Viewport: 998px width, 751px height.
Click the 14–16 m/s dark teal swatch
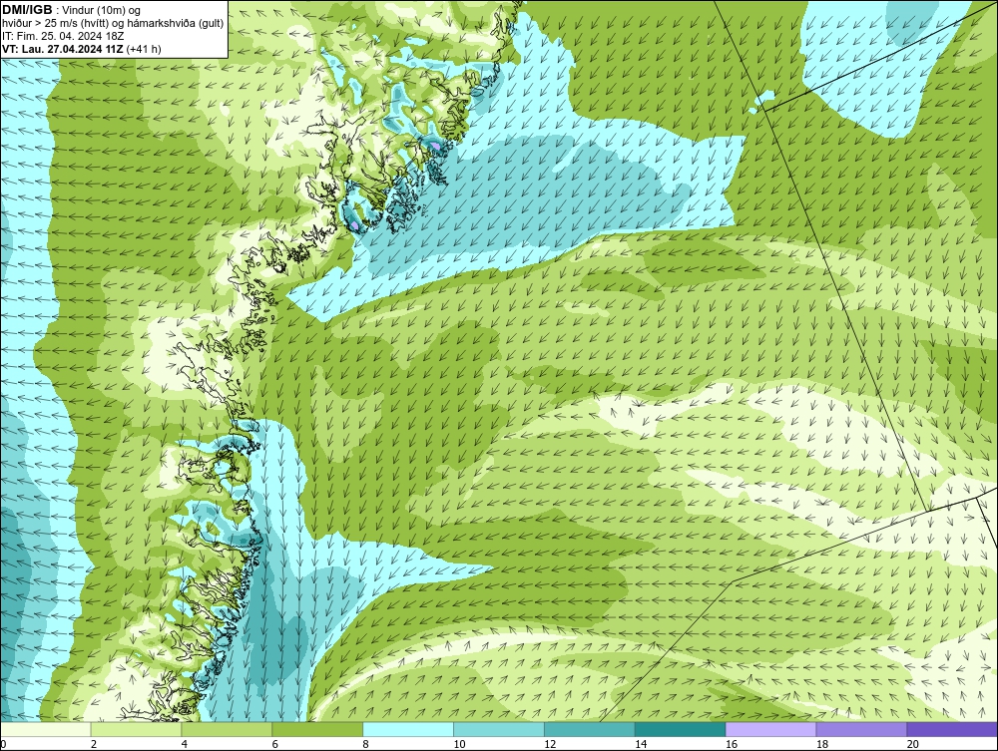coord(681,729)
